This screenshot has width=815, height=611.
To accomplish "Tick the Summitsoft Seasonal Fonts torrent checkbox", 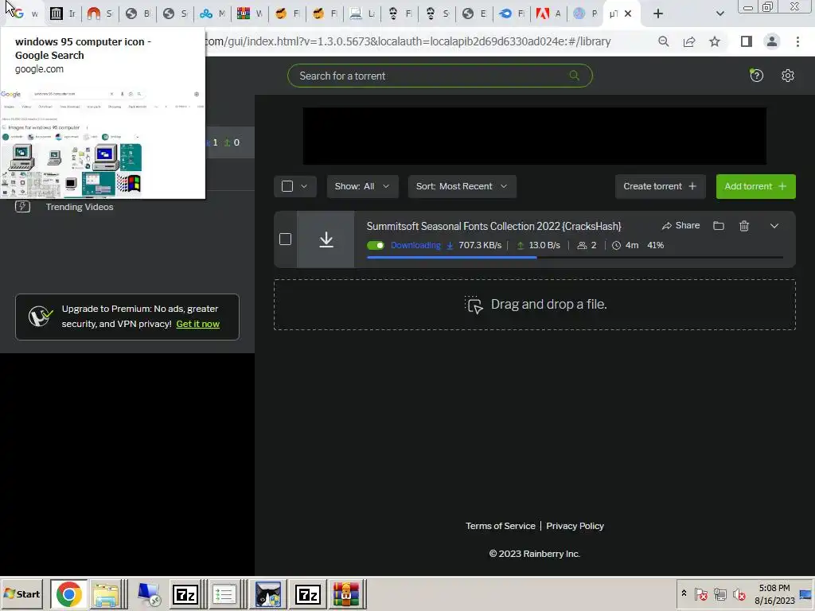I will point(285,239).
